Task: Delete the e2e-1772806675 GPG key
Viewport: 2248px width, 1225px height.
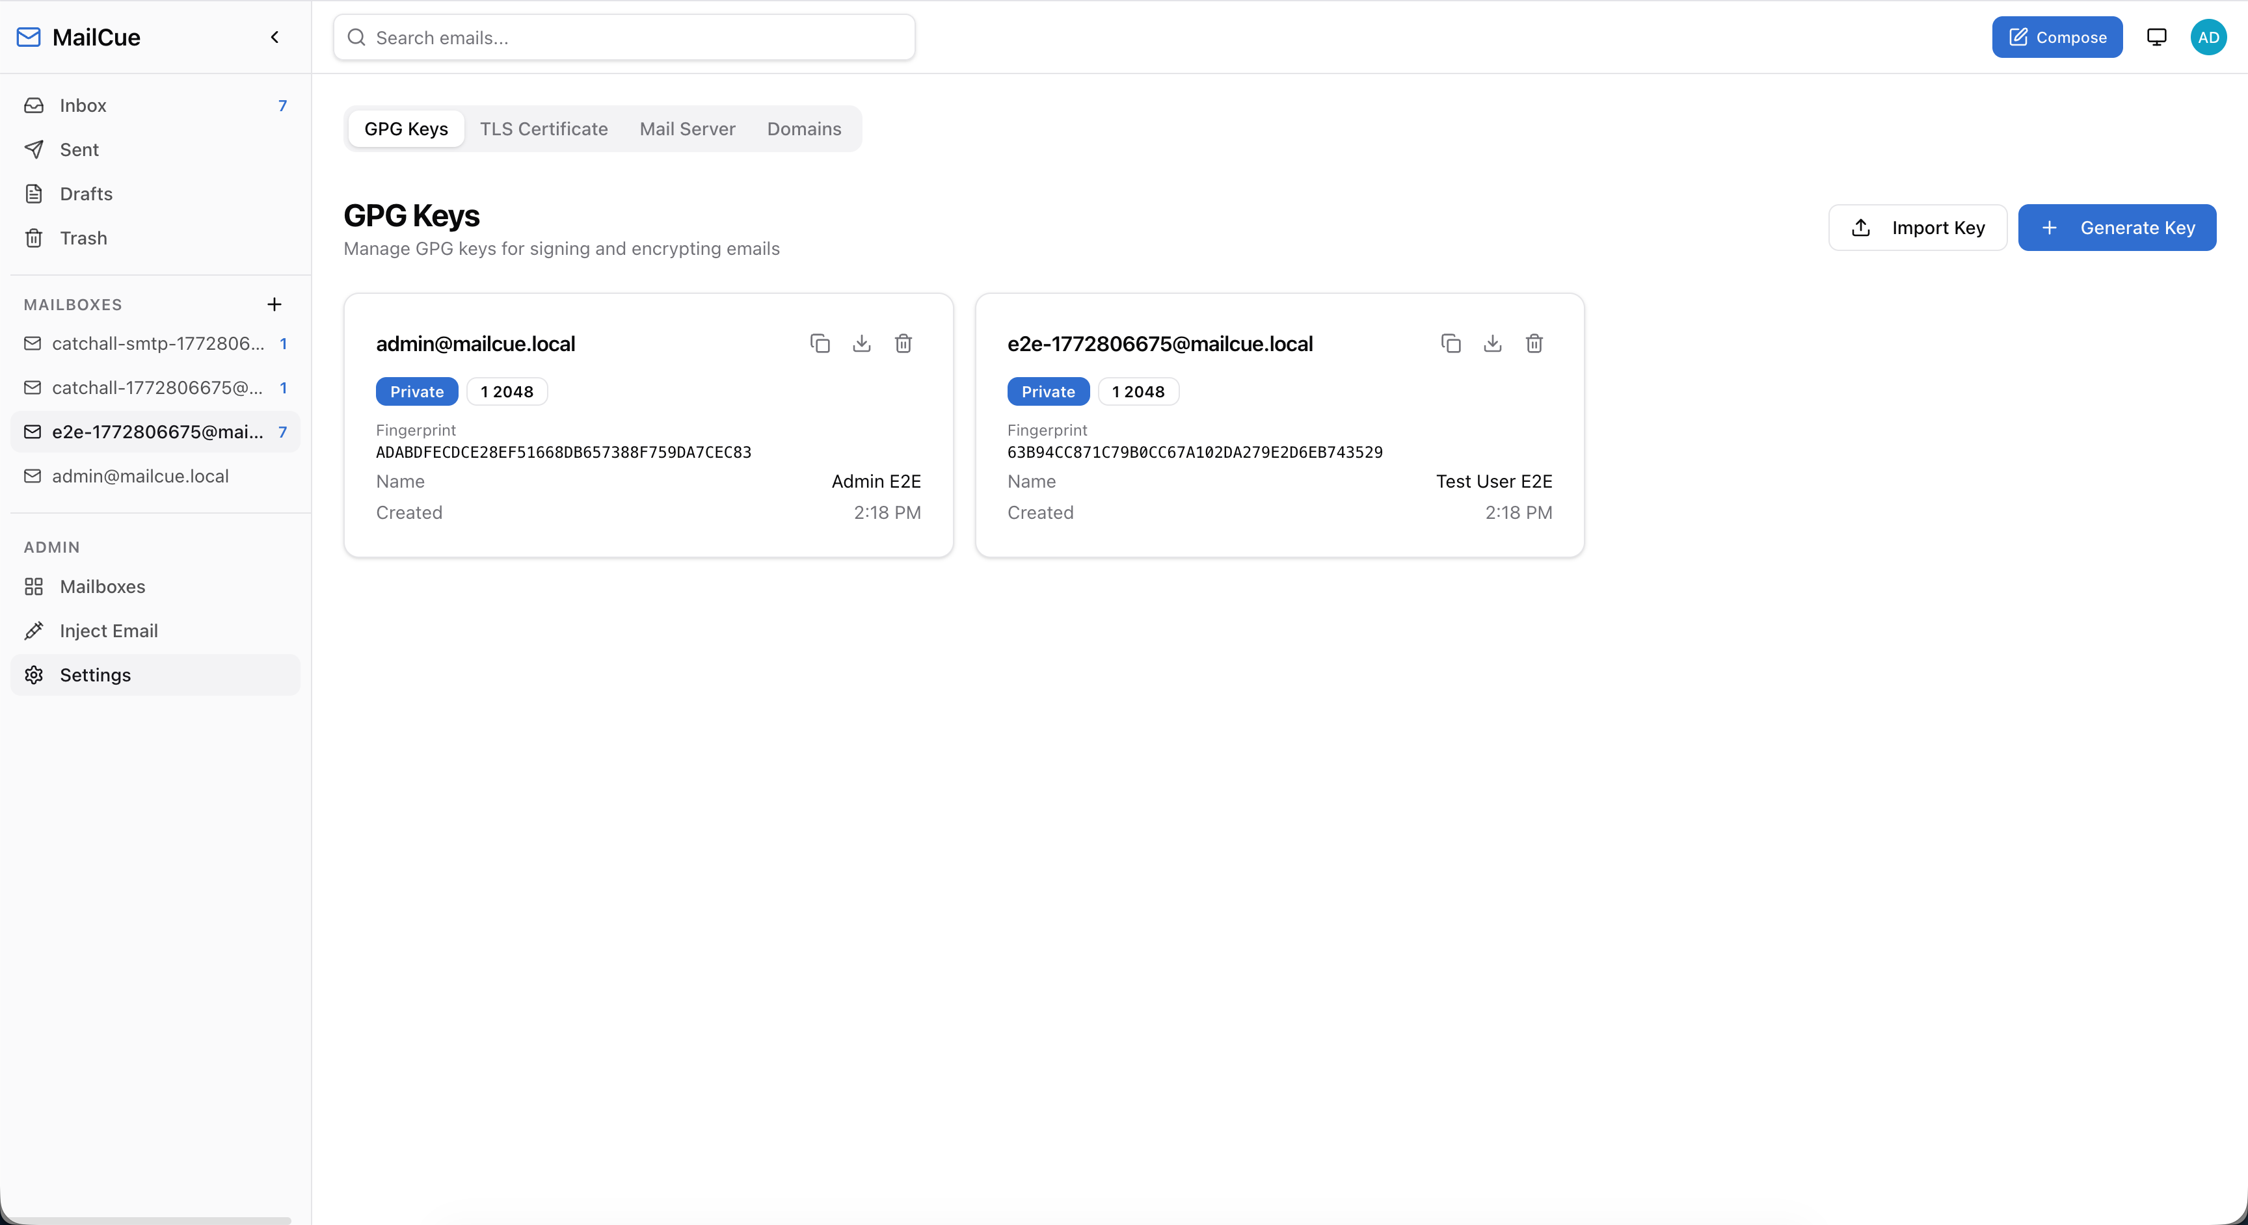Action: (1534, 344)
